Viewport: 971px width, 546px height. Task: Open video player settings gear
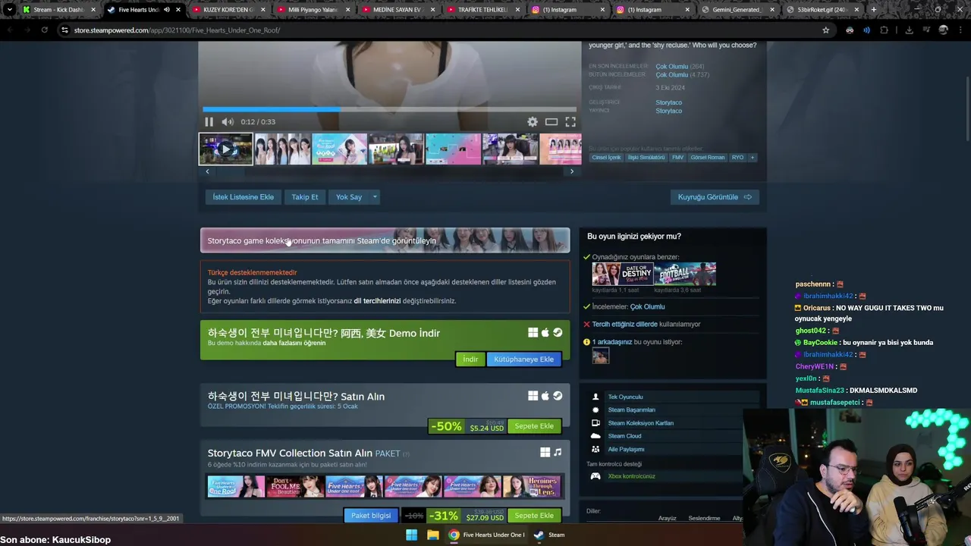(x=533, y=122)
